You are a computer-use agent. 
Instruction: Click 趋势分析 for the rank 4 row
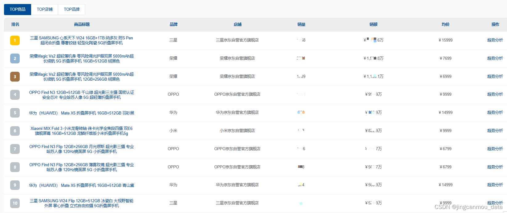(495, 94)
